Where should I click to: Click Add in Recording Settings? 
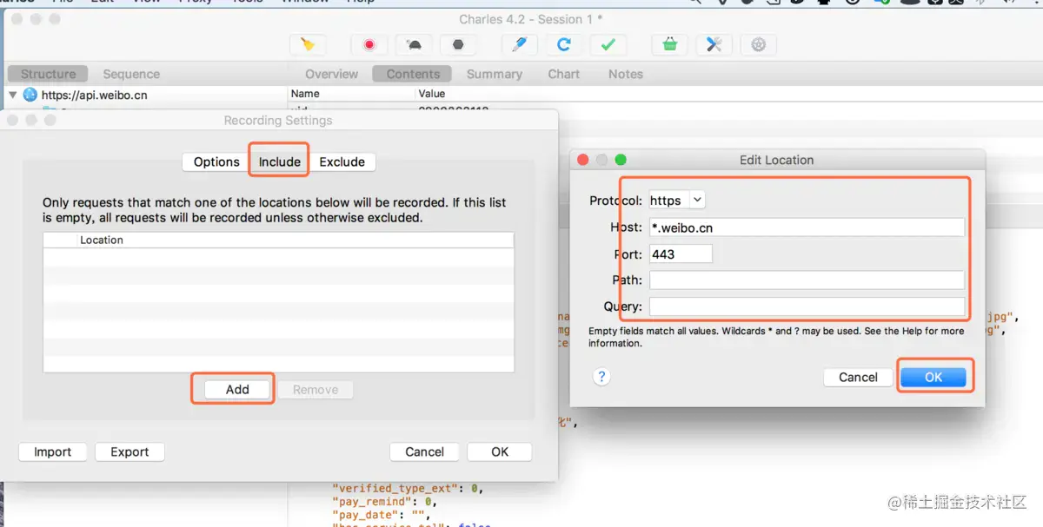237,390
